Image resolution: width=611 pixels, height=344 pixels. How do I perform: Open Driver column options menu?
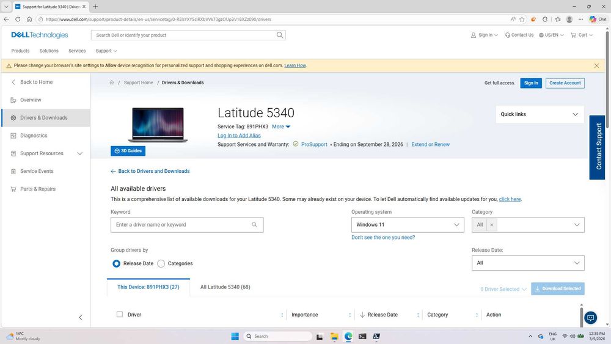(282, 315)
